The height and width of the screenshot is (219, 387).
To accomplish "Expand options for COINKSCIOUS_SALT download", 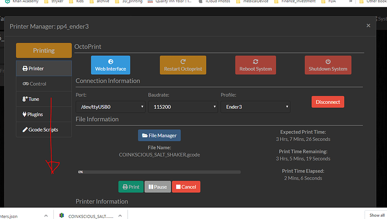I will click(x=120, y=216).
